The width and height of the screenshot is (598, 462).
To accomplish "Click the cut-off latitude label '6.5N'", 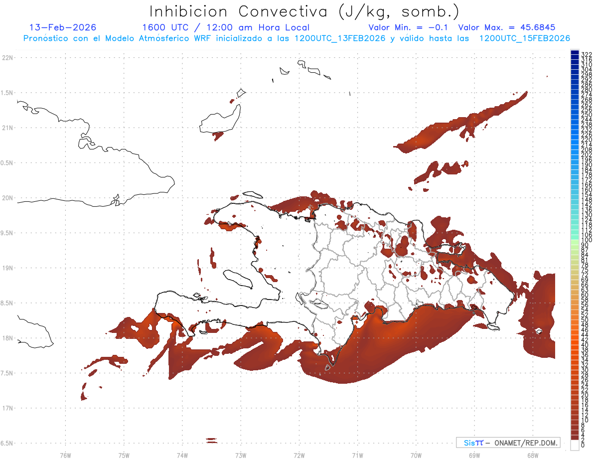I will pyautogui.click(x=7, y=443).
